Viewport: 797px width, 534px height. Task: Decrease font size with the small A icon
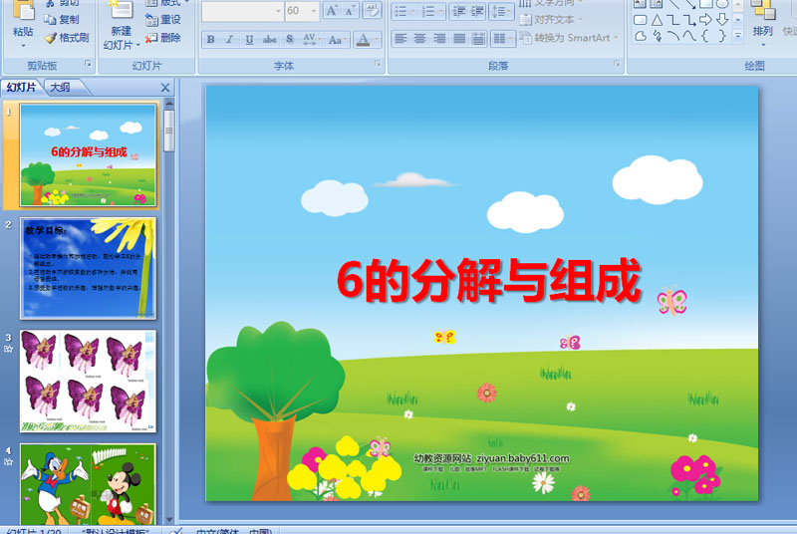pyautogui.click(x=350, y=11)
